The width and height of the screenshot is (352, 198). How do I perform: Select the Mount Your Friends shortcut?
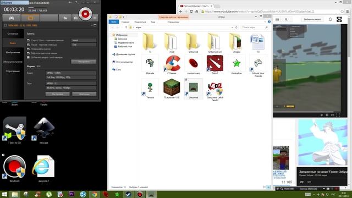point(258,66)
